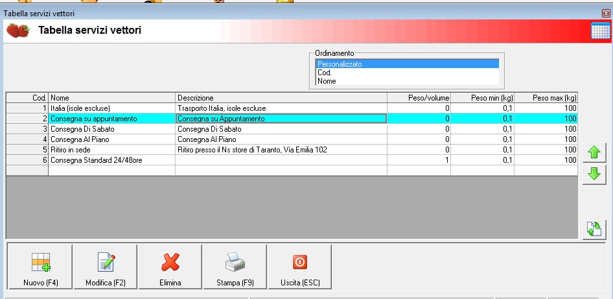Select Nome ordering option

click(408, 81)
